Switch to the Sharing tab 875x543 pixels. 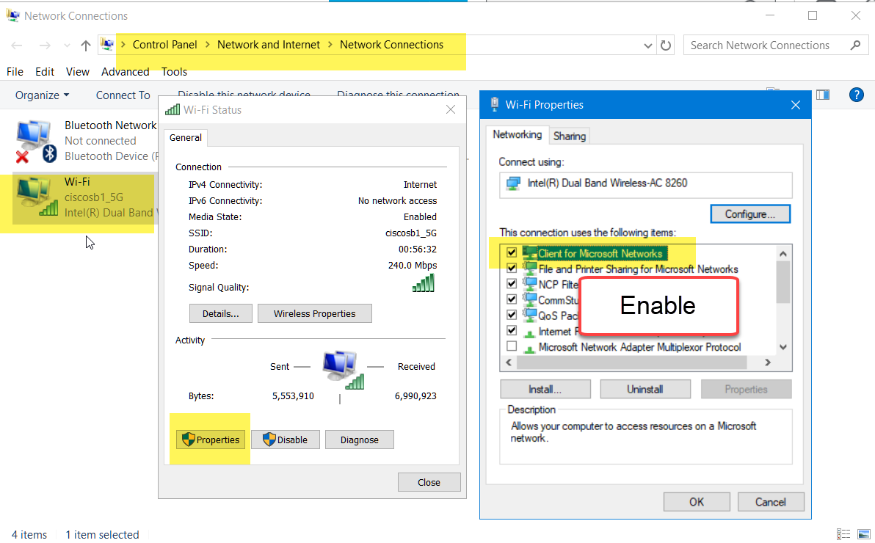click(569, 136)
